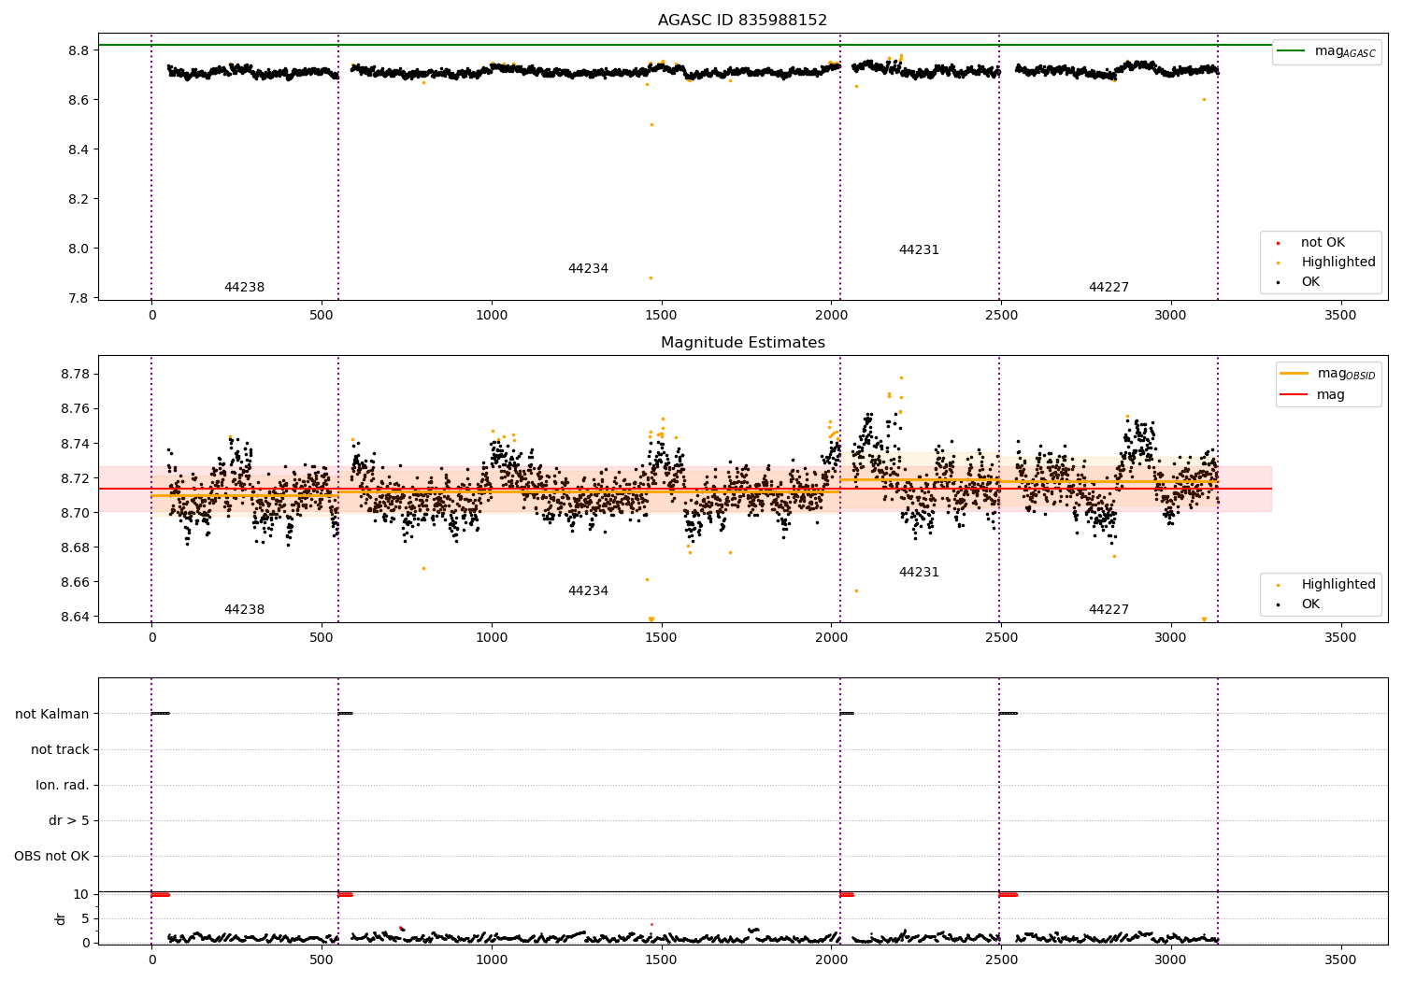Click y-axis tick 10 in the dr panel
This screenshot has height=981, width=1402.
(81, 894)
